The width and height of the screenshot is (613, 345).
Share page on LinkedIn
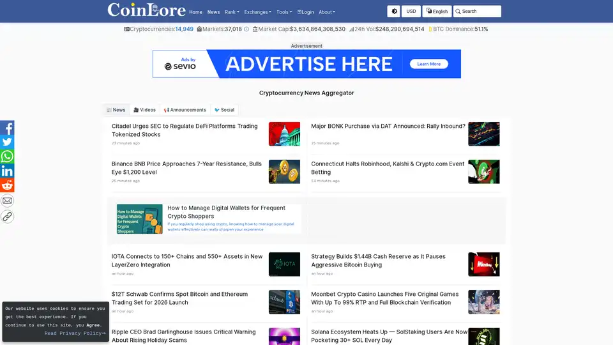pyautogui.click(x=7, y=171)
